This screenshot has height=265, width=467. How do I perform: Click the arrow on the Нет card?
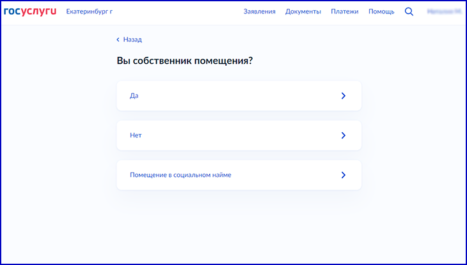click(x=343, y=135)
